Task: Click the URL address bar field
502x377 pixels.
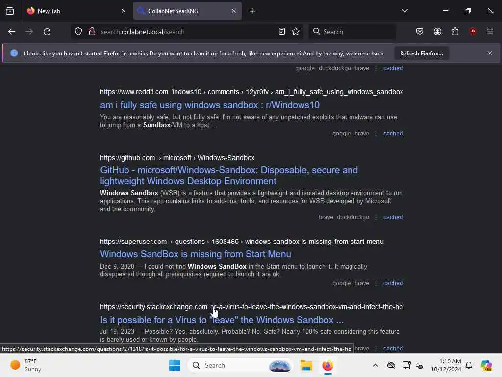Action: pyautogui.click(x=187, y=32)
